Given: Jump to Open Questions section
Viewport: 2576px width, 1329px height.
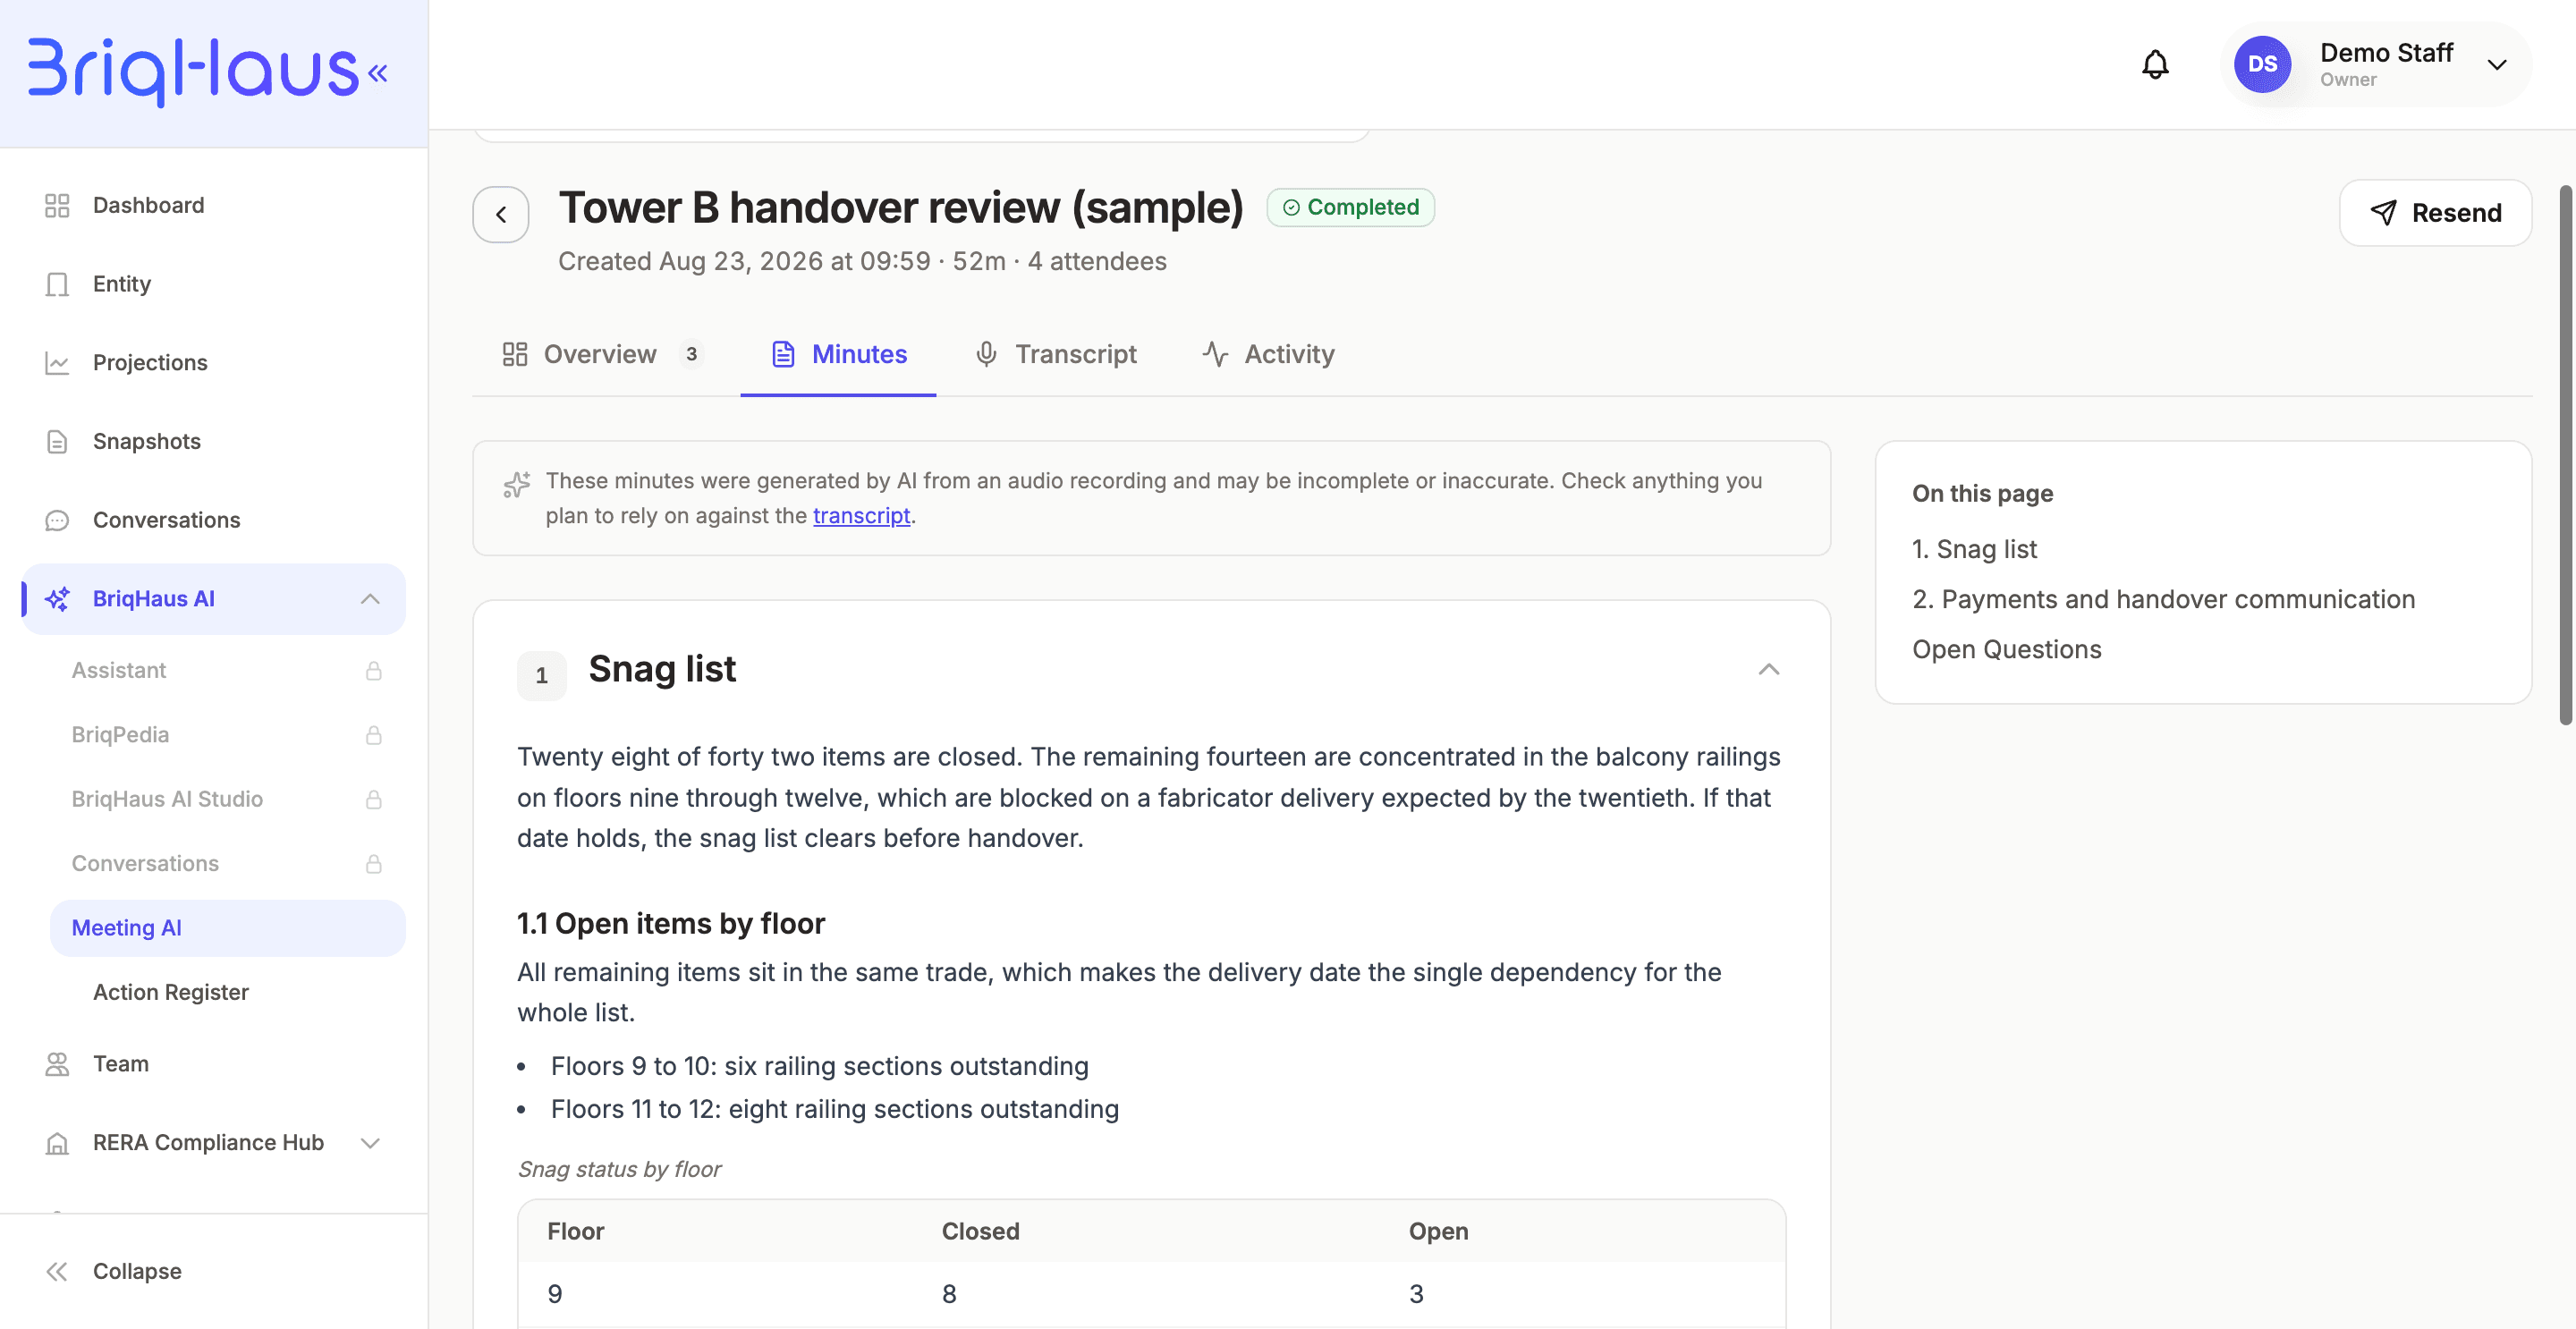Looking at the screenshot, I should point(2006,649).
